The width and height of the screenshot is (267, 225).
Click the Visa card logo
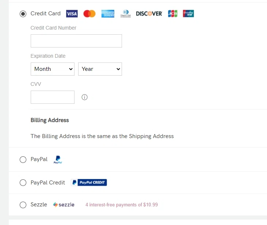click(72, 14)
